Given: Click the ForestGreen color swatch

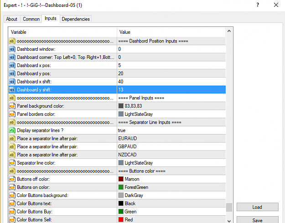Looking at the screenshot, I should [121, 187].
